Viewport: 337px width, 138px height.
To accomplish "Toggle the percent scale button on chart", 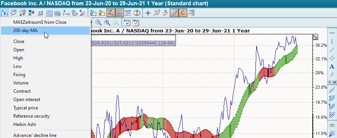I will 315,37.
